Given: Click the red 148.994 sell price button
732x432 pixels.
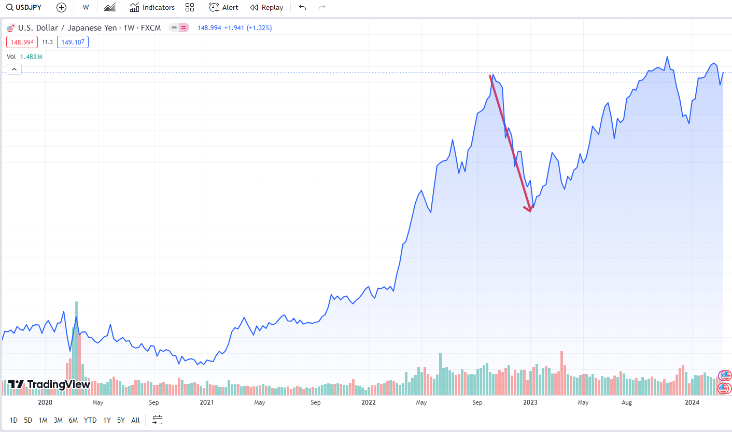Looking at the screenshot, I should tap(22, 42).
